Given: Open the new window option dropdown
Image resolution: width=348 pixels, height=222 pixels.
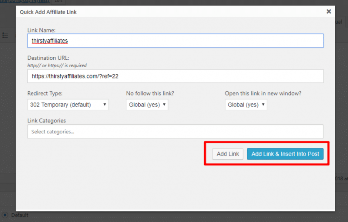Looking at the screenshot, I should tap(246, 105).
